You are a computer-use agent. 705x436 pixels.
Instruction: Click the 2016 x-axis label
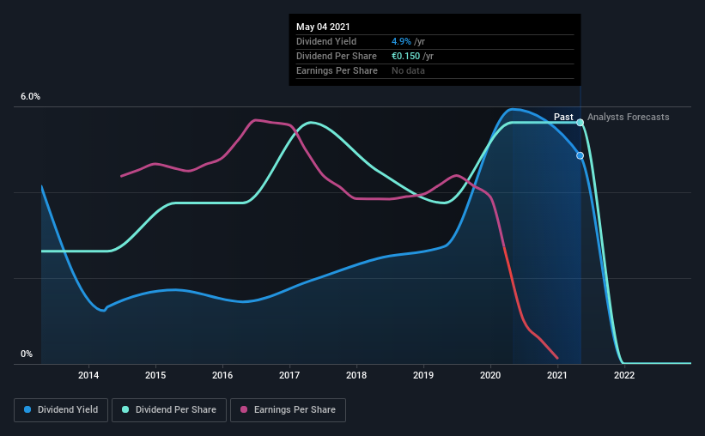click(x=222, y=375)
